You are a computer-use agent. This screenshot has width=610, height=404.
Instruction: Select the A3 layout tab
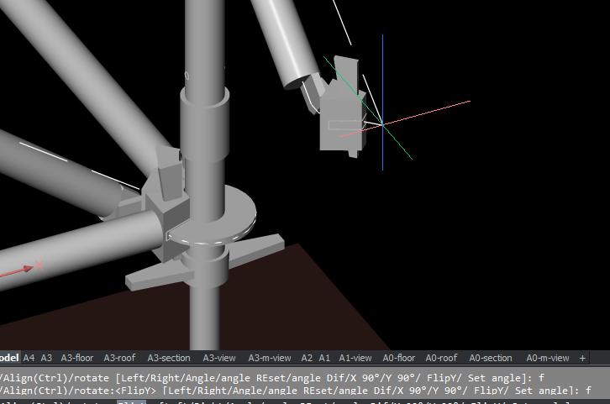click(x=46, y=358)
